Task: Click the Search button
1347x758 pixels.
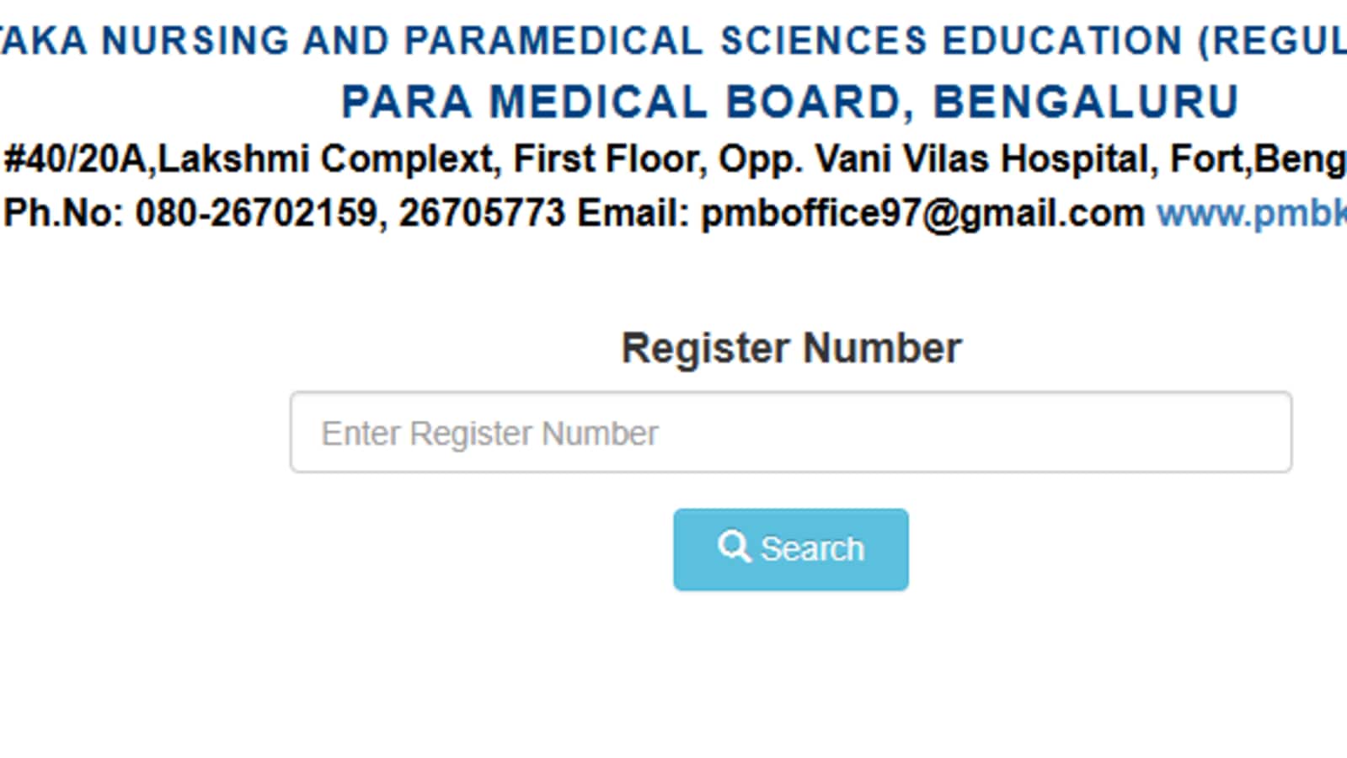Action: coord(791,549)
